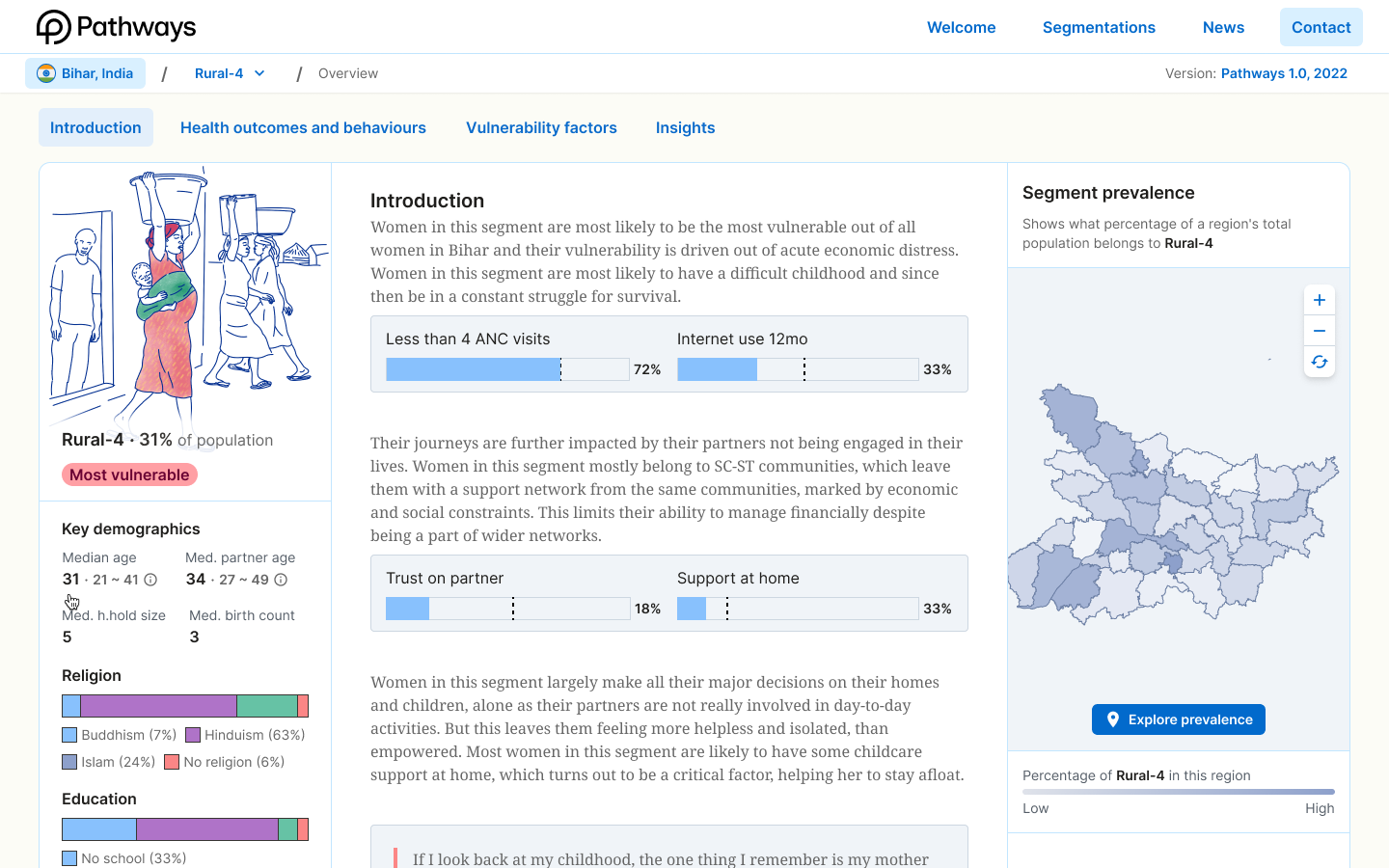This screenshot has width=1389, height=868.
Task: Toggle the Hinduism legend swatch
Action: pos(193,735)
